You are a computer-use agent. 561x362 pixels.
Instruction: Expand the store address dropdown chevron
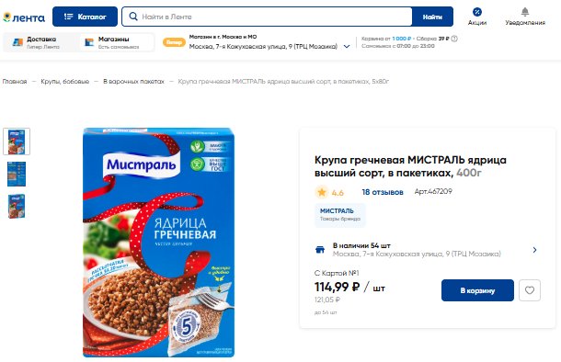(x=347, y=47)
